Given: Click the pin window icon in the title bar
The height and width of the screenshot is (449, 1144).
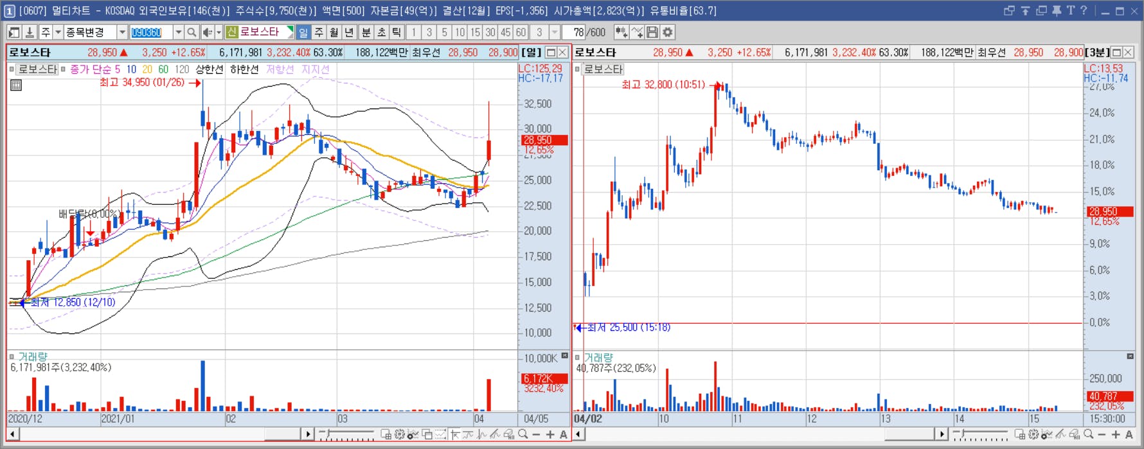Looking at the screenshot, I should (x=1056, y=10).
